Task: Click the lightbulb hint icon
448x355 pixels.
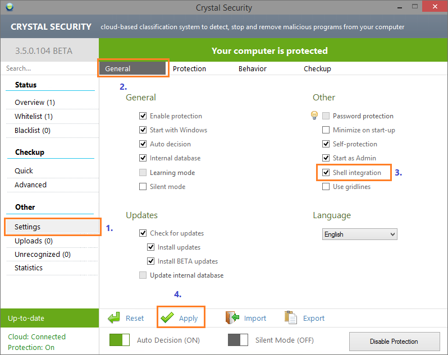Action: [x=314, y=116]
